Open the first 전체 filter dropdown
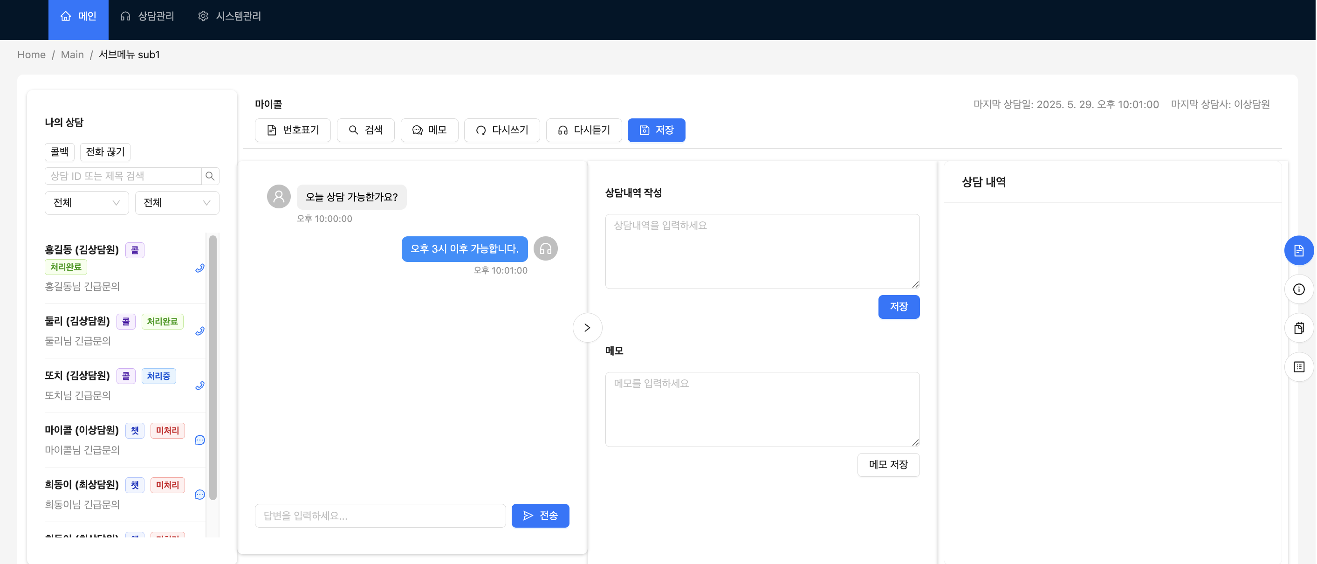The width and height of the screenshot is (1317, 564). (86, 203)
